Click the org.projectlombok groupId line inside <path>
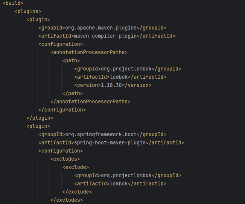Image resolution: width=245 pixels, height=204 pixels. click(128, 69)
